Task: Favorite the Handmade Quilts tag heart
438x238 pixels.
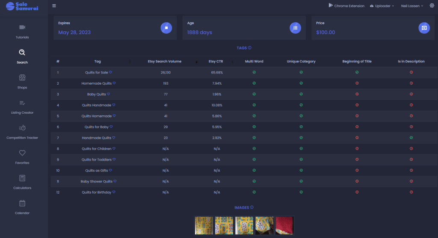Action: 114,138
